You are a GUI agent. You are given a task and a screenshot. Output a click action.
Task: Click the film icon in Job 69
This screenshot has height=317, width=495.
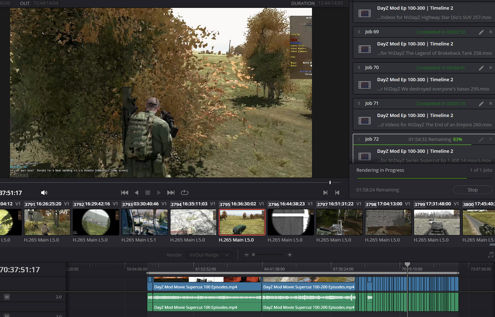click(x=365, y=49)
